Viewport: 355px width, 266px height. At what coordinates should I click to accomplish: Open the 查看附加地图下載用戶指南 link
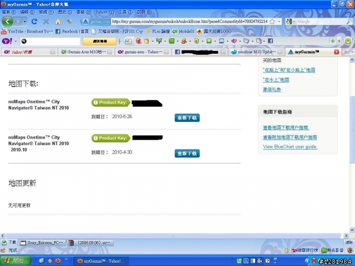(x=290, y=137)
